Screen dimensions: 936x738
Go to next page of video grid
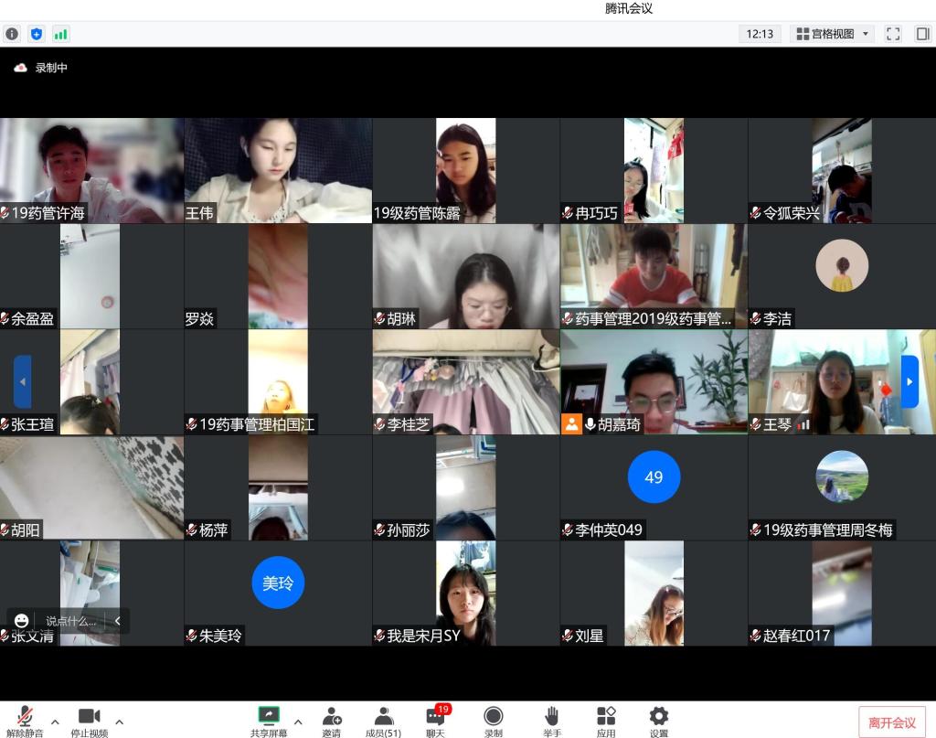909,381
